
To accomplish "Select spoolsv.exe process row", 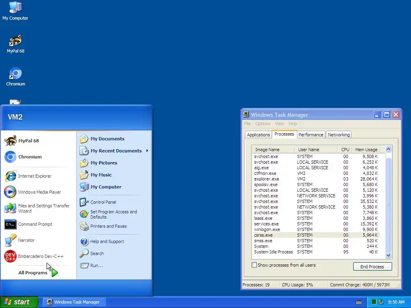I will (x=316, y=184).
